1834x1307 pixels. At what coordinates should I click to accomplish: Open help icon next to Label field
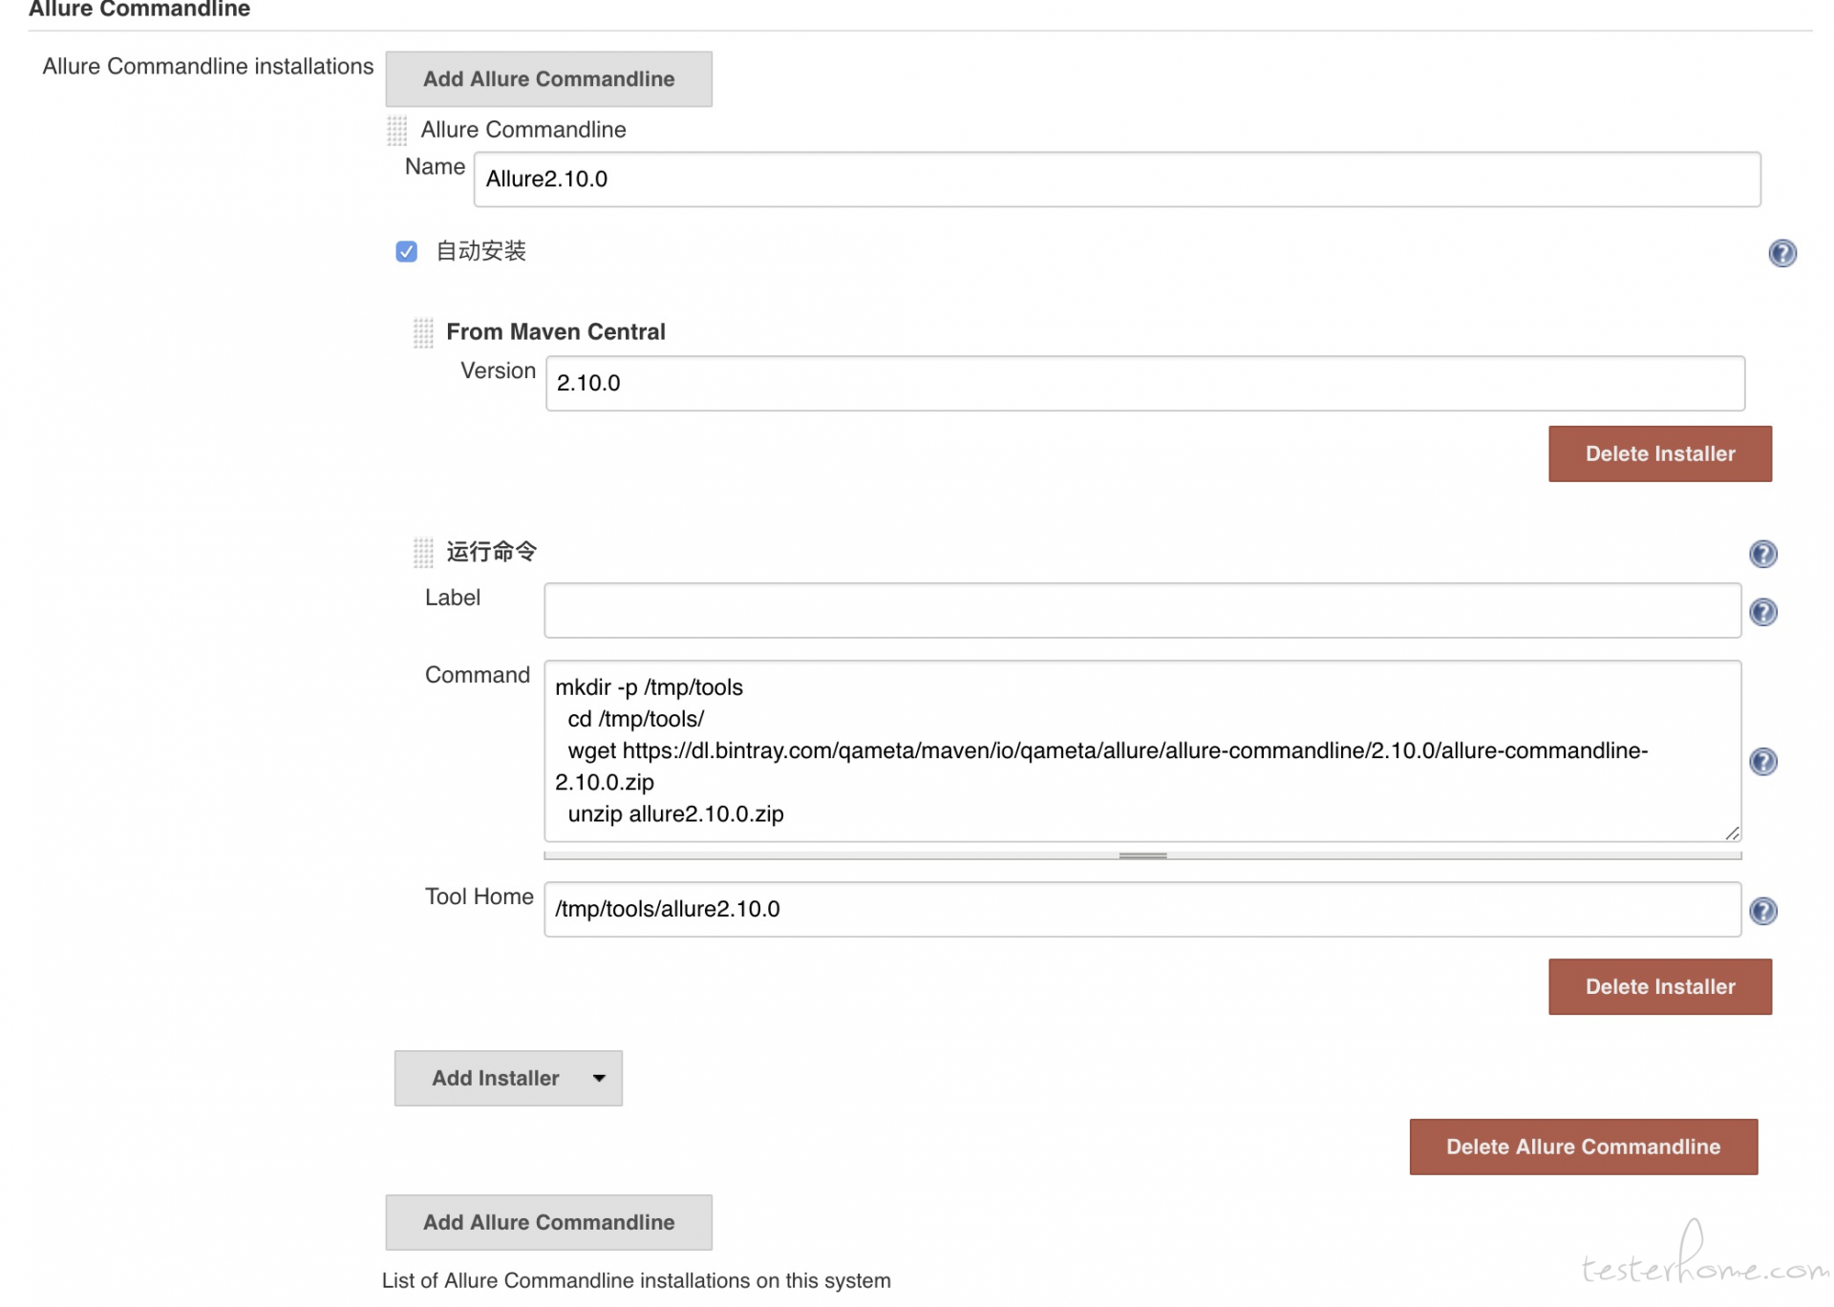click(1762, 612)
